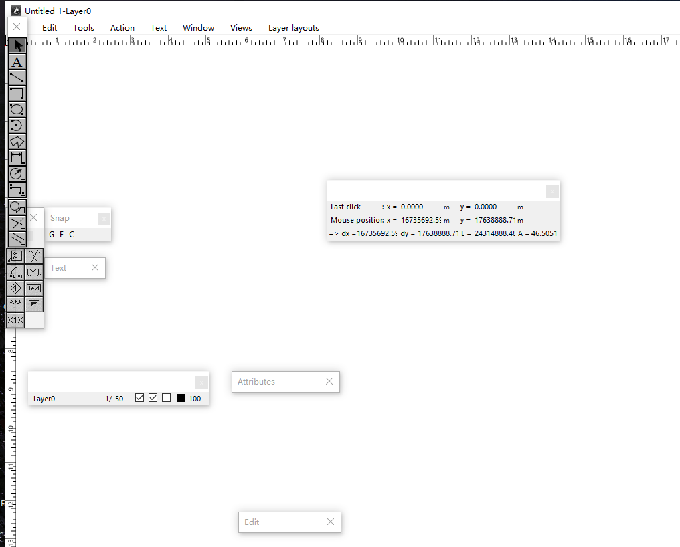Click the G snap option
The width and height of the screenshot is (680, 547).
point(52,235)
